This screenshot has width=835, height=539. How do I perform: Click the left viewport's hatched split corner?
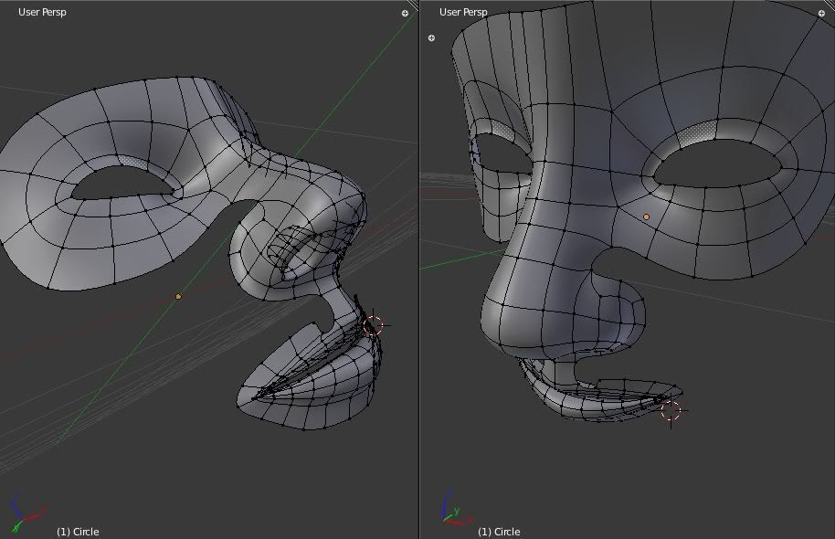pyautogui.click(x=413, y=5)
